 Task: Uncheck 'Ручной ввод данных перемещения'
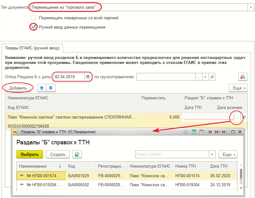33,27
